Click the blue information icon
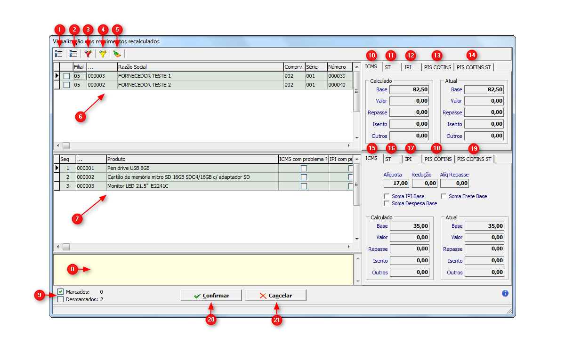Screen dimensions: 565x353 click(x=505, y=293)
